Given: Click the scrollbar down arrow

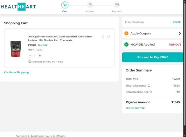Looking at the screenshot, I should click(185, 136).
